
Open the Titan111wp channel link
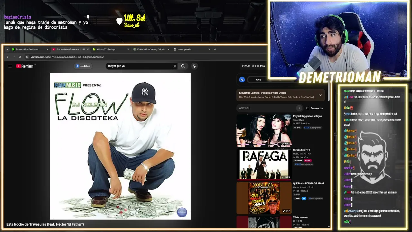point(298,120)
